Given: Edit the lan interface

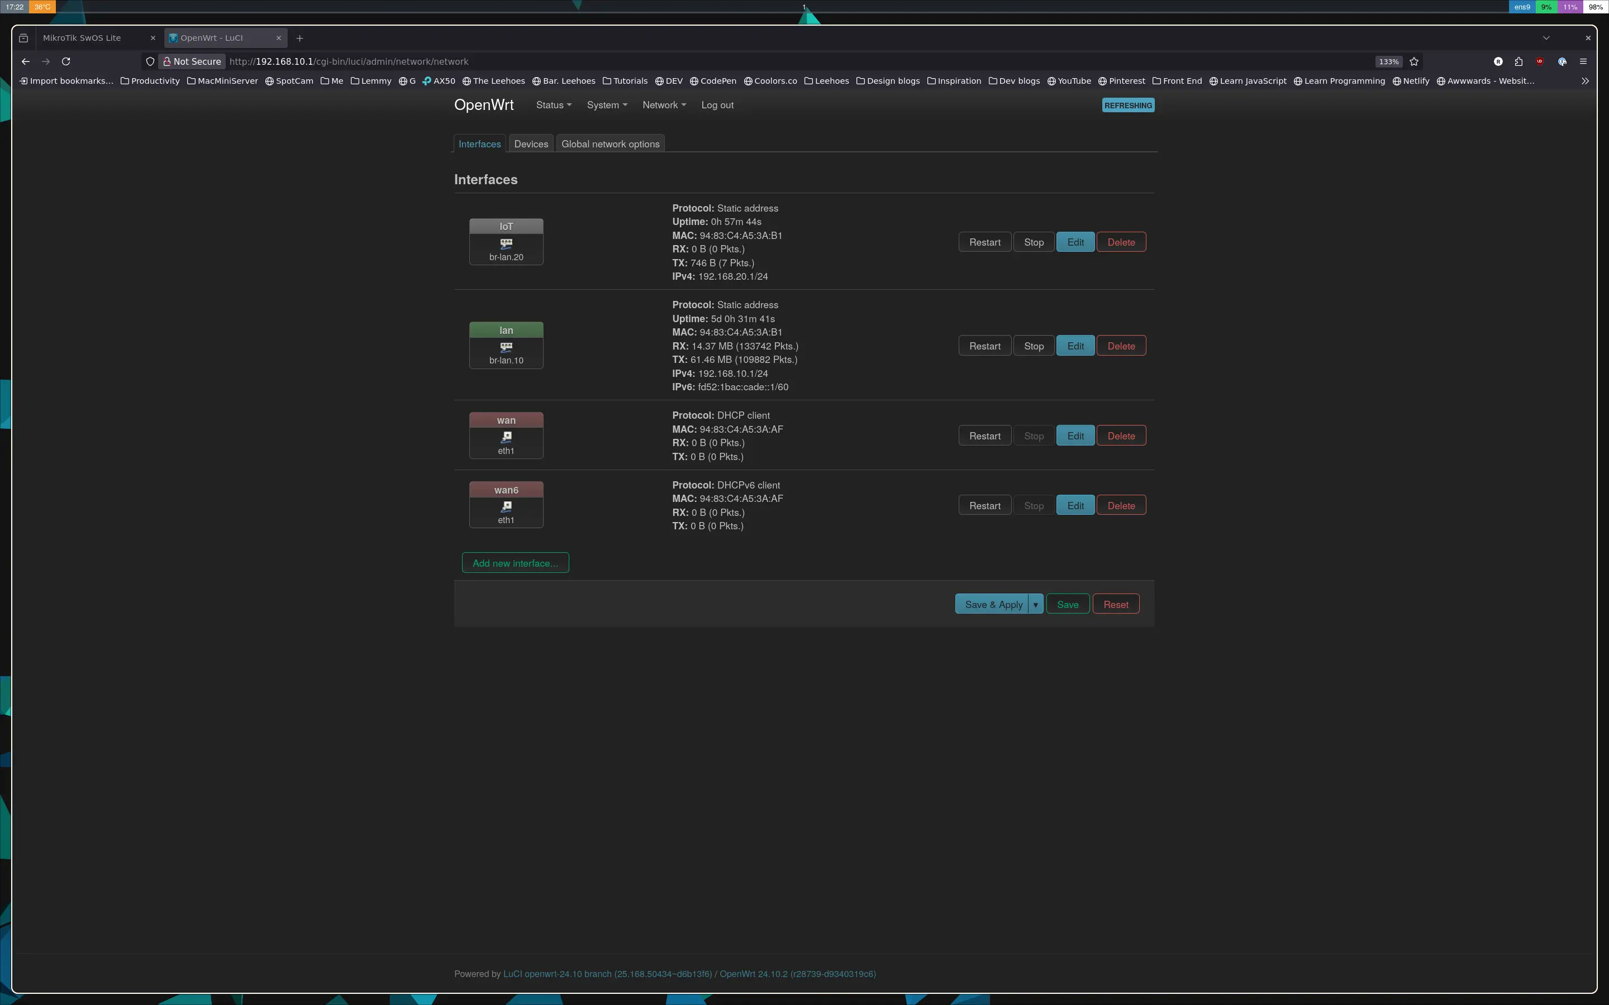Looking at the screenshot, I should pos(1075,346).
